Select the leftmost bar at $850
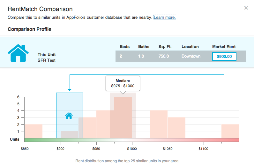 click(34, 131)
